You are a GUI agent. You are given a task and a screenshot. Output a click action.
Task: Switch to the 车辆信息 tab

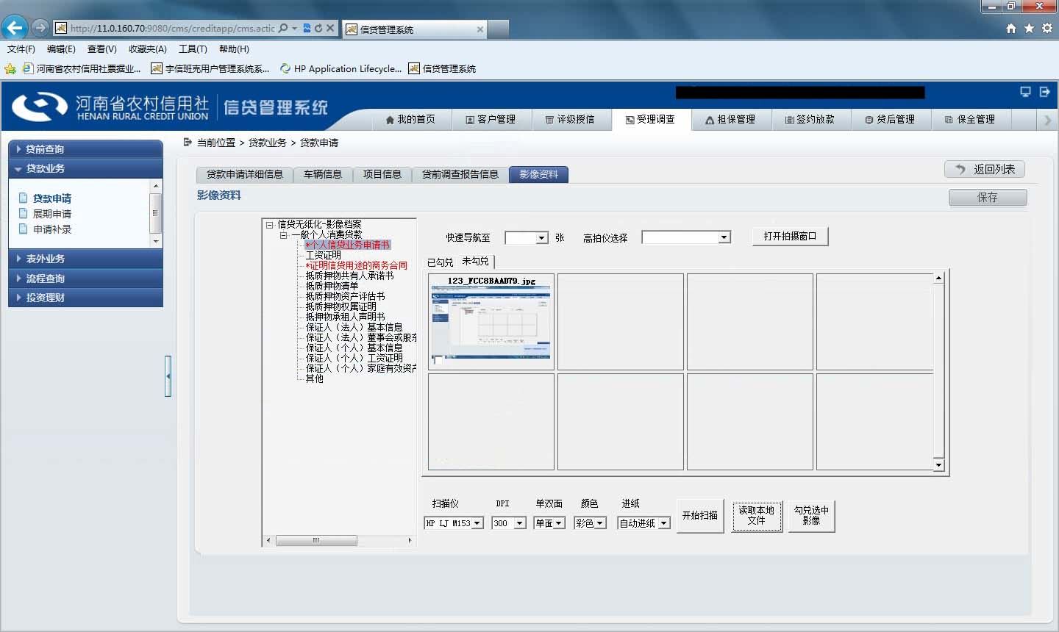pyautogui.click(x=323, y=175)
